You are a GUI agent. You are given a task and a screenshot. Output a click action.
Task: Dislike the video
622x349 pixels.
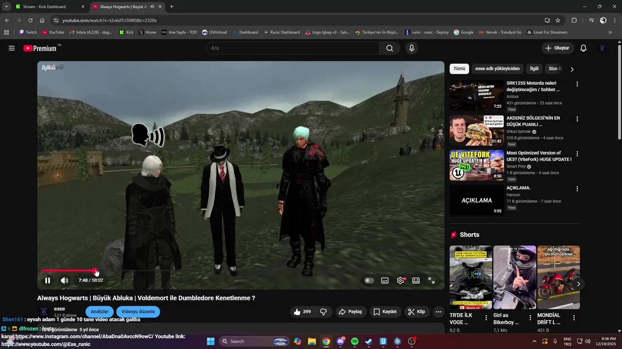coord(324,312)
